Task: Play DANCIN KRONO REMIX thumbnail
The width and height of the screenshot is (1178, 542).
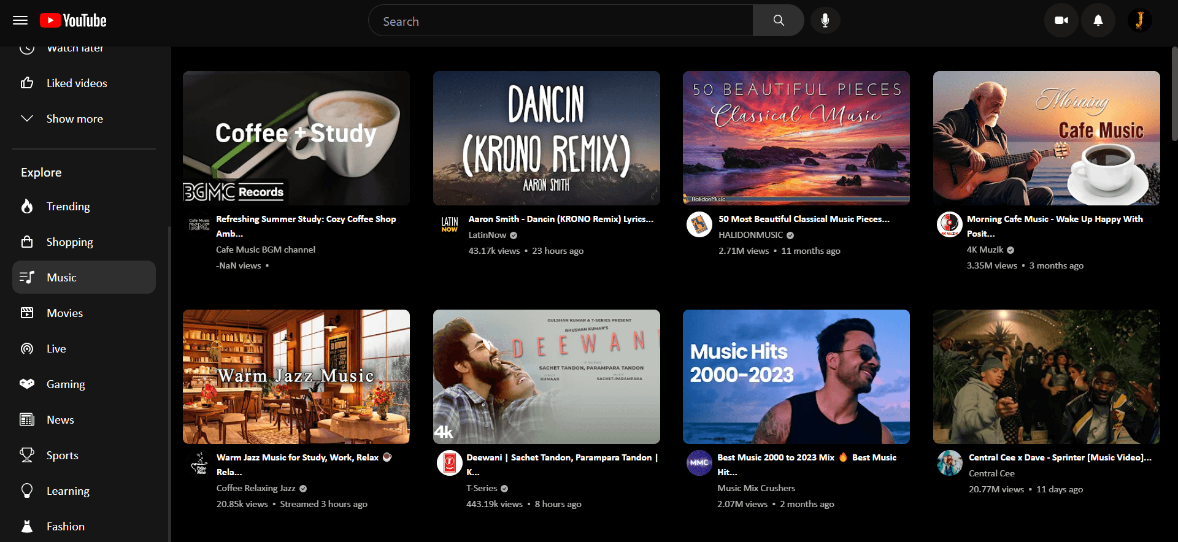Action: point(547,138)
